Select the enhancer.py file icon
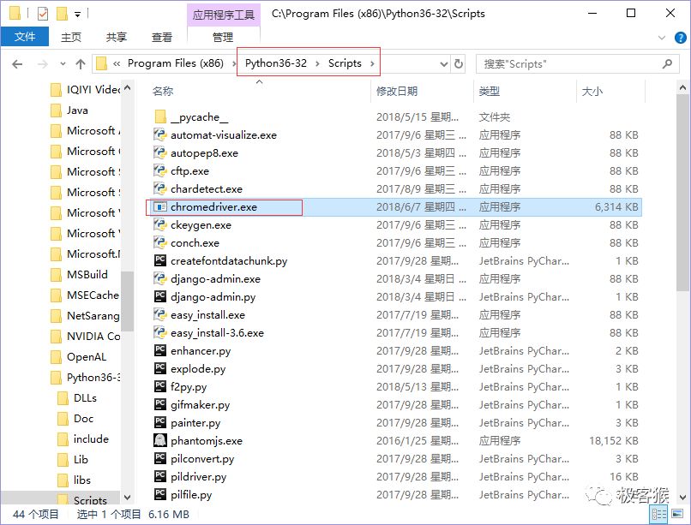 click(160, 351)
